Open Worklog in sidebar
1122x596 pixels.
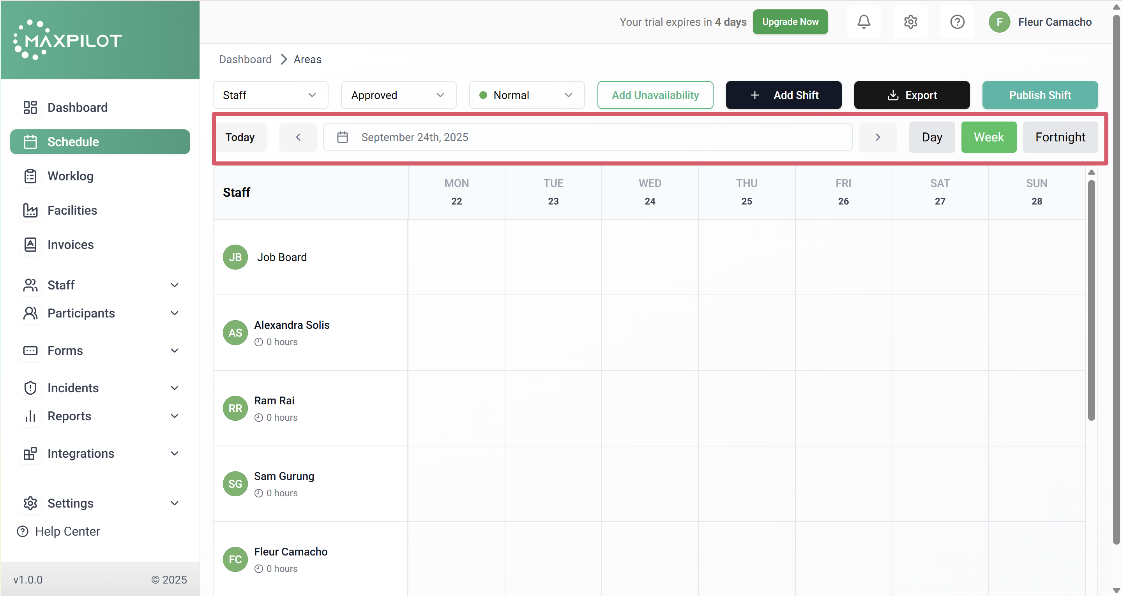coord(70,176)
